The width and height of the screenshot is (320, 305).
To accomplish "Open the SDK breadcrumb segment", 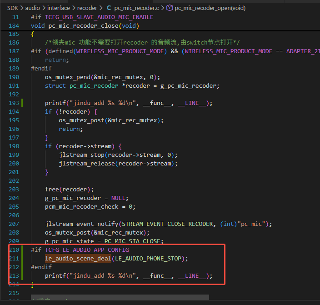I will [x=12, y=8].
